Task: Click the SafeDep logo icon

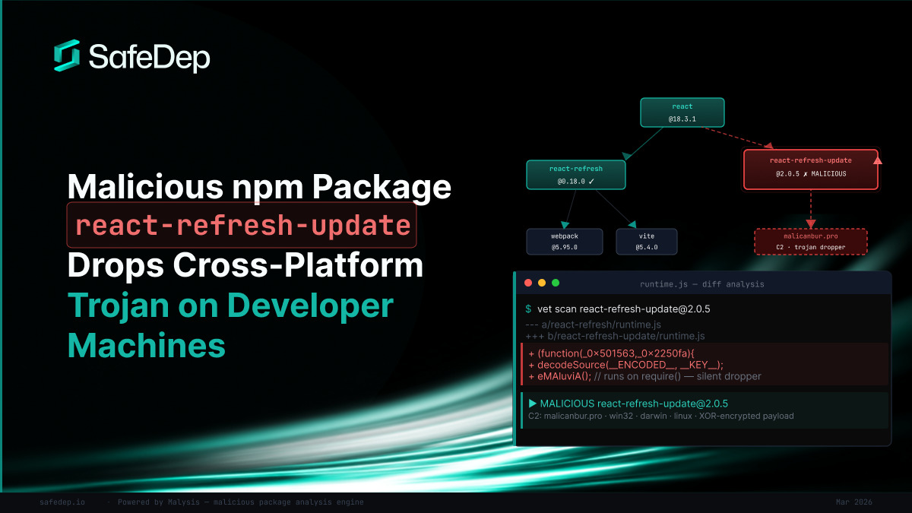Action: [68, 55]
